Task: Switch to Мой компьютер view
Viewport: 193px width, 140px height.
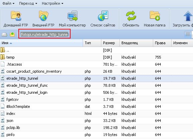Action: 72,19
